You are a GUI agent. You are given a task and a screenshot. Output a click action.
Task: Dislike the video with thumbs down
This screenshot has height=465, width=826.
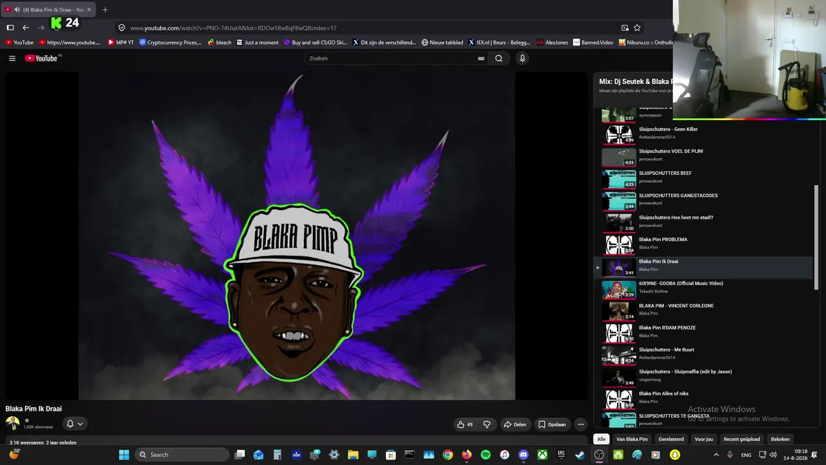pos(487,424)
